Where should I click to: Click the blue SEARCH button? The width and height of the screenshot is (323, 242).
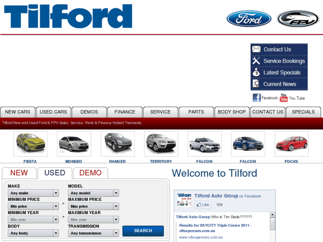click(x=143, y=231)
